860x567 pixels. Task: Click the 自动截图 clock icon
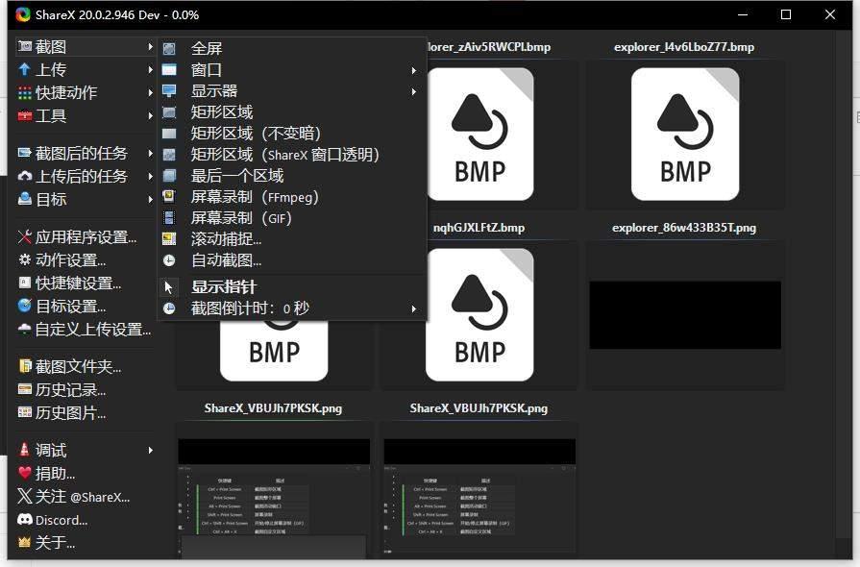point(169,260)
